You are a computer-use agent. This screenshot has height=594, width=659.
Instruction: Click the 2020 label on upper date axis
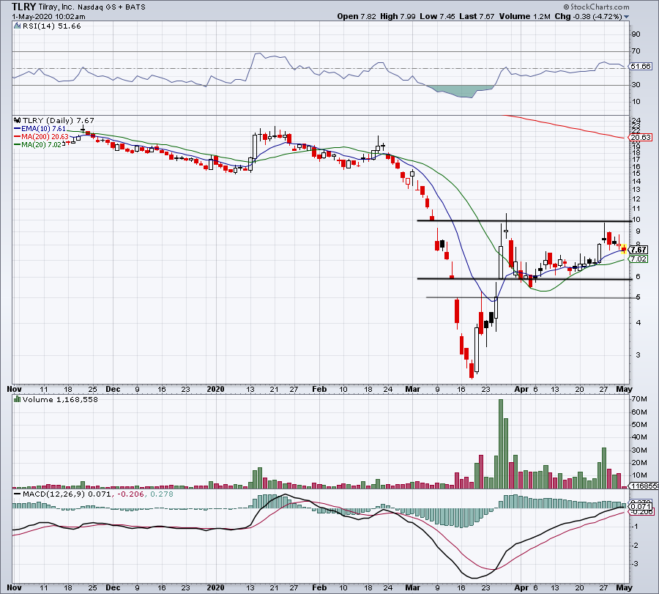click(215, 389)
